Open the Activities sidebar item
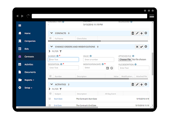 tap(29, 64)
